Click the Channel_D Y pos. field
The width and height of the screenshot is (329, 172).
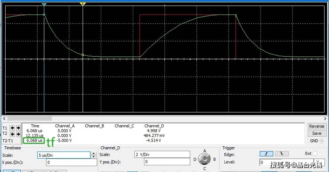[167, 162]
